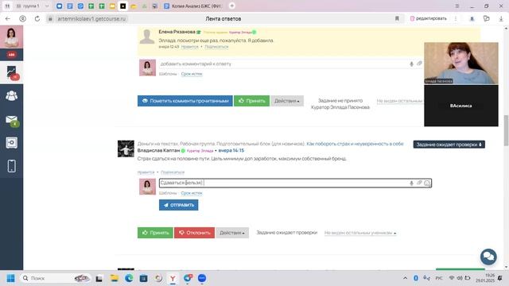
Task: Open the mail messages icon in the sidebar
Action: click(x=11, y=120)
